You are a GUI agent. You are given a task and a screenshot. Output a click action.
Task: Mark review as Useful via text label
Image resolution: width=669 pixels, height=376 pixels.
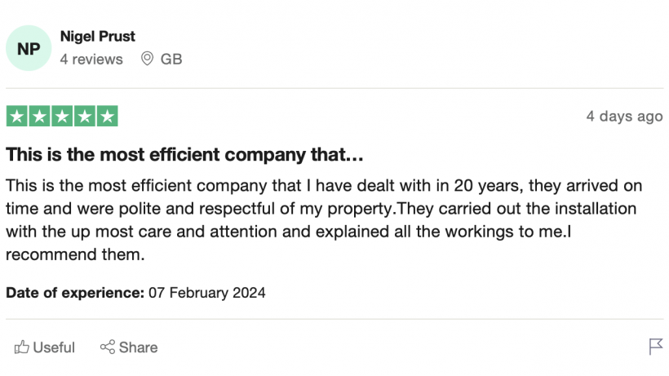pyautogui.click(x=54, y=347)
